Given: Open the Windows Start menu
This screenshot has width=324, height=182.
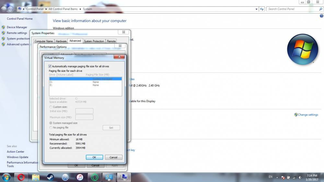Looking at the screenshot, I should pyautogui.click(x=6, y=177).
